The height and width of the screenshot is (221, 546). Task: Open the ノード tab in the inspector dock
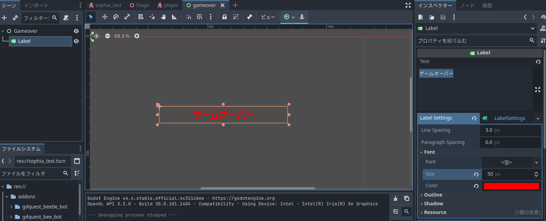[x=467, y=5]
